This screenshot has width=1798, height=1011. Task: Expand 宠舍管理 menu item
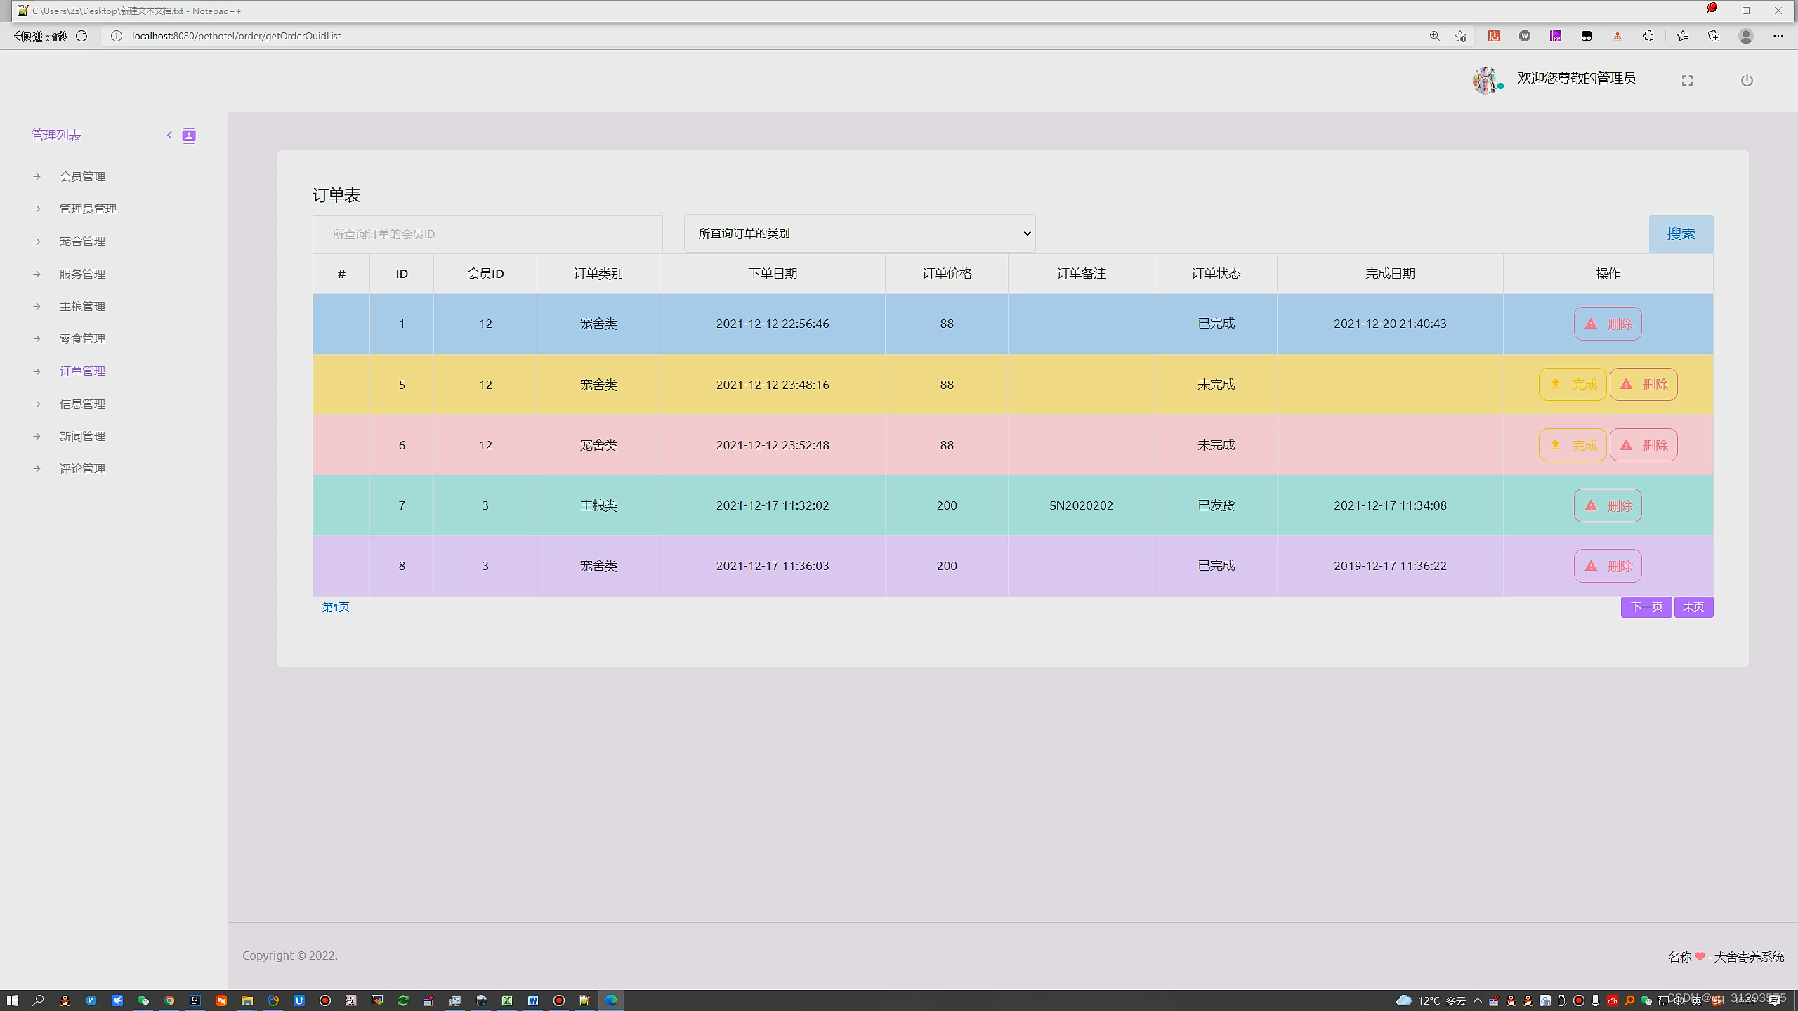(x=82, y=242)
